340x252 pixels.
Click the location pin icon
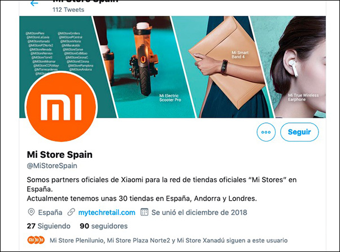coord(31,212)
